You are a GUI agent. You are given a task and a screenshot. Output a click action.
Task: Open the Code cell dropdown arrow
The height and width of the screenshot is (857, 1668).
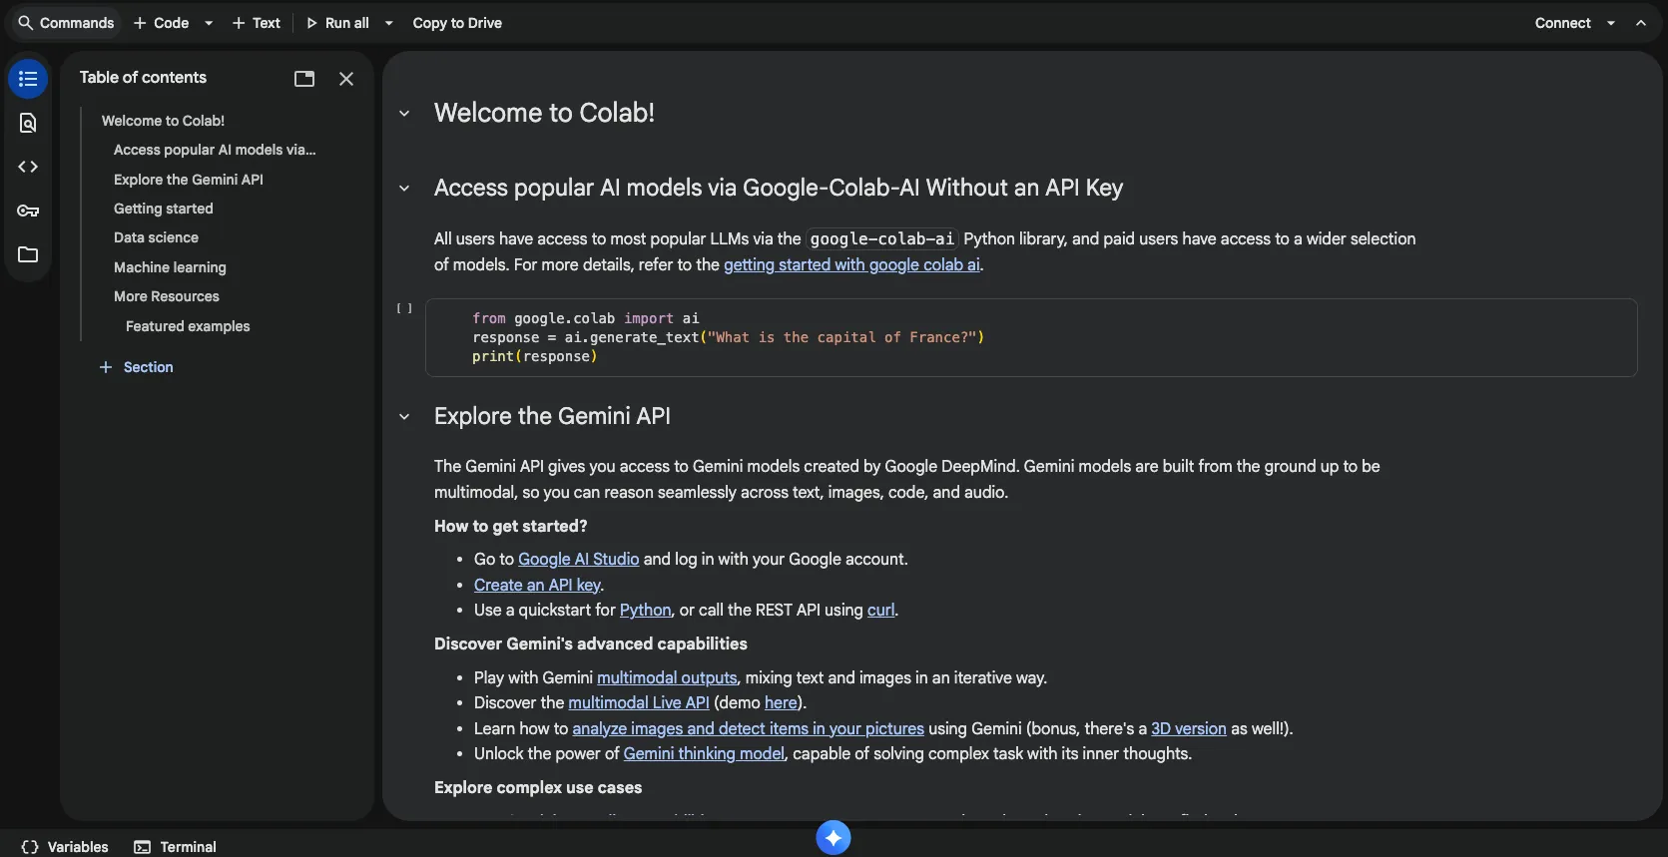[x=209, y=23]
